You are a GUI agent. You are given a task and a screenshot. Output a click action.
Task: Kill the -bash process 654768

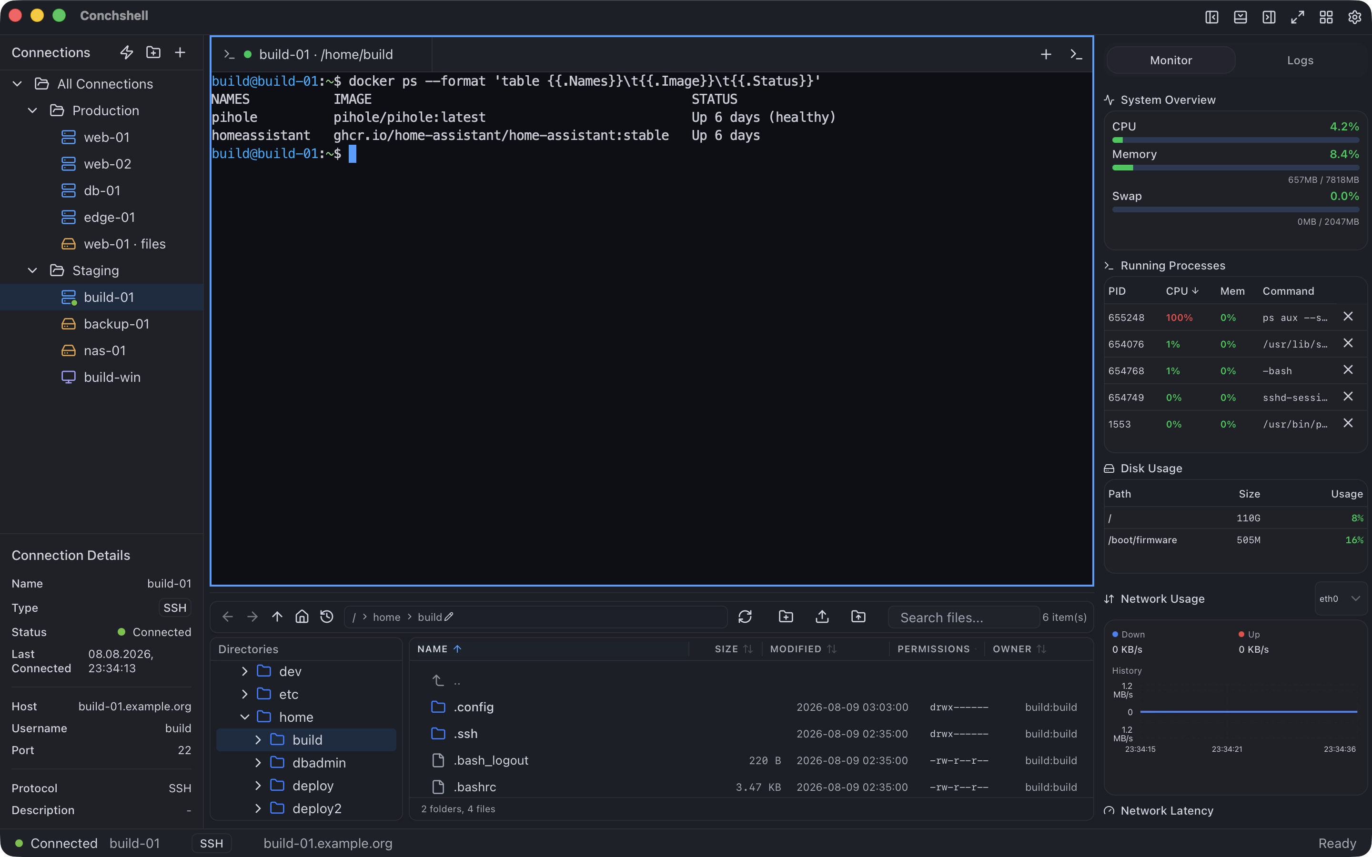tap(1348, 370)
